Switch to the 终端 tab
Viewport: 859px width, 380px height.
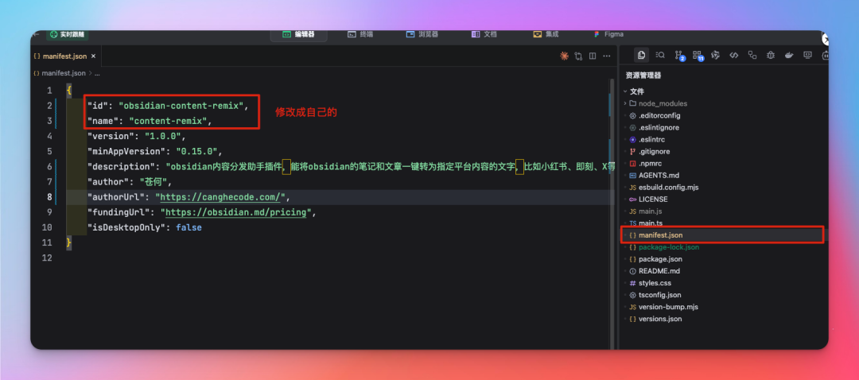360,34
